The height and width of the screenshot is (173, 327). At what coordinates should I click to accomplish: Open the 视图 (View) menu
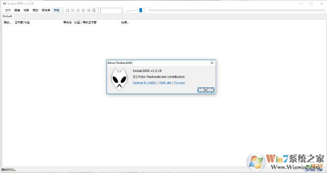click(26, 10)
